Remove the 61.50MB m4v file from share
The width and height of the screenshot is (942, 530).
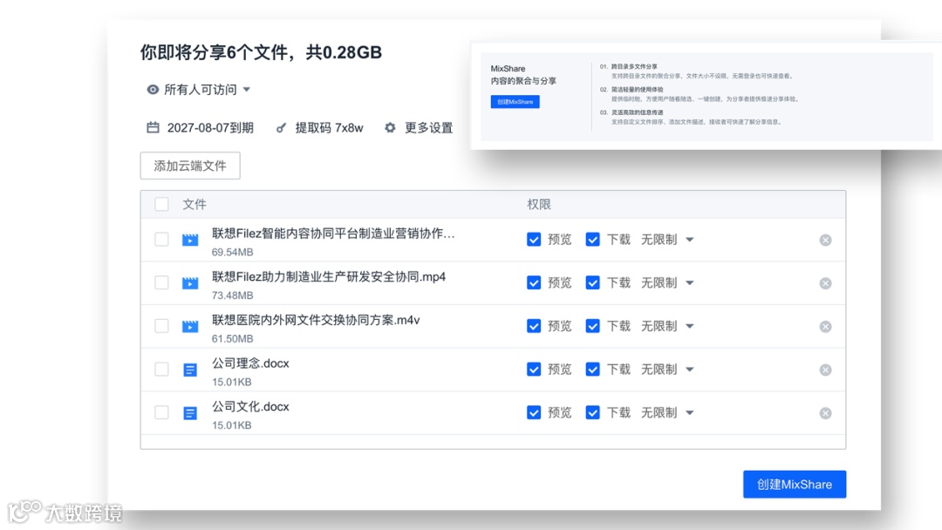pyautogui.click(x=825, y=327)
